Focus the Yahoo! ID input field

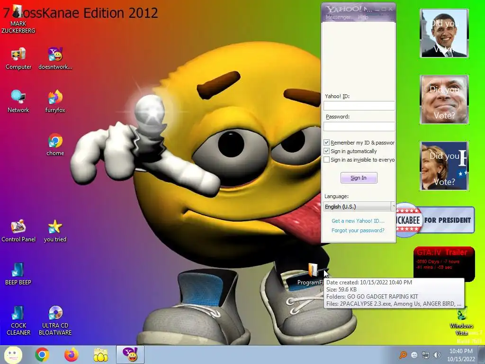click(x=359, y=106)
